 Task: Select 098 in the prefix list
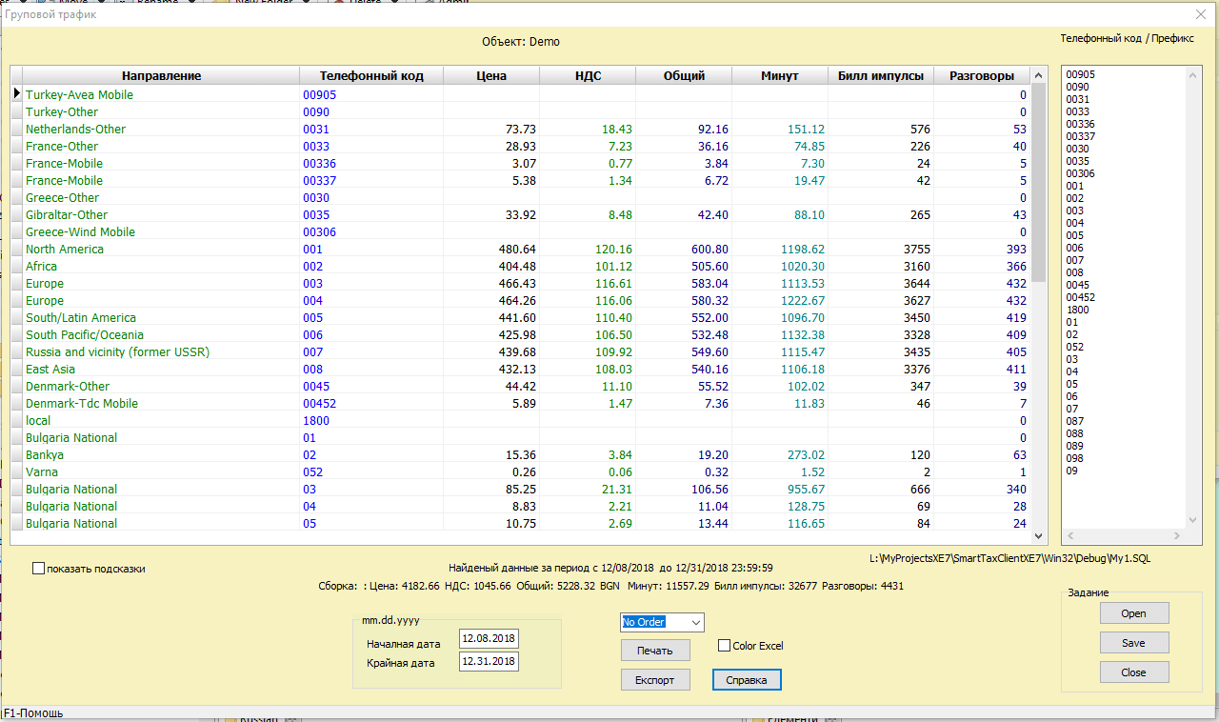click(1074, 458)
